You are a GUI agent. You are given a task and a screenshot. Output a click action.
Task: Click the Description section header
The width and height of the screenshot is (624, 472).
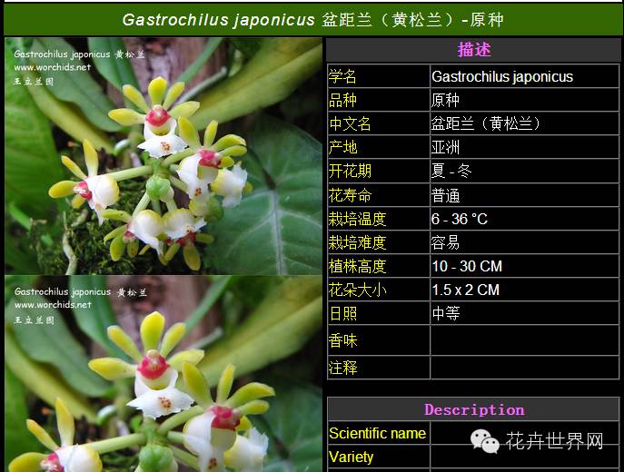pyautogui.click(x=474, y=409)
